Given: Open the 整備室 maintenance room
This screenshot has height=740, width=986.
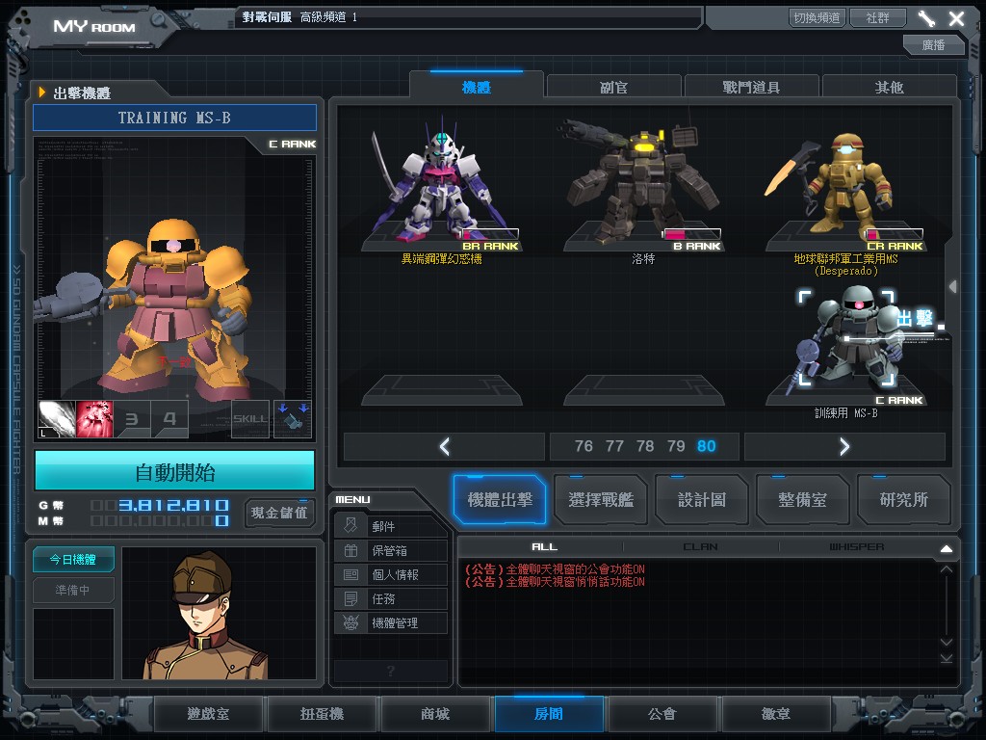Looking at the screenshot, I should point(802,500).
